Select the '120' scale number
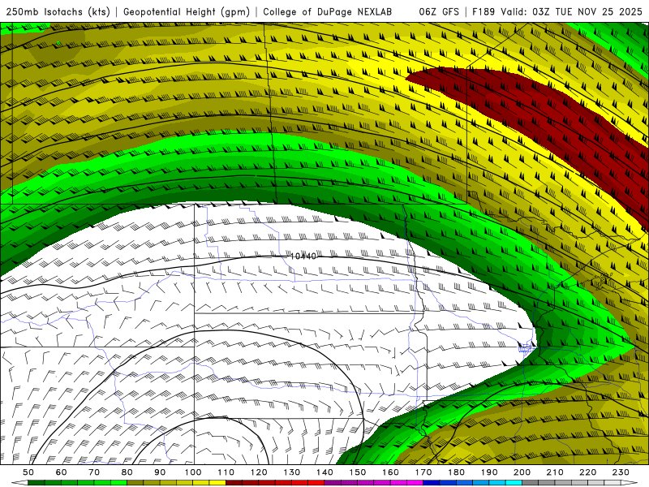649x487 pixels. coord(259,472)
